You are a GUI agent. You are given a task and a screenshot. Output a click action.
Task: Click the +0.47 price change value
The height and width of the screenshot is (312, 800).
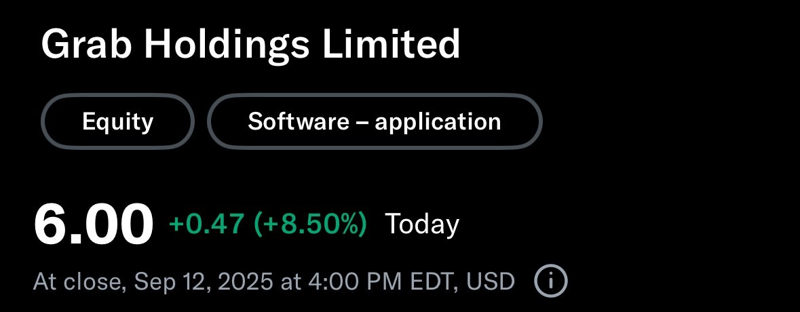point(207,225)
